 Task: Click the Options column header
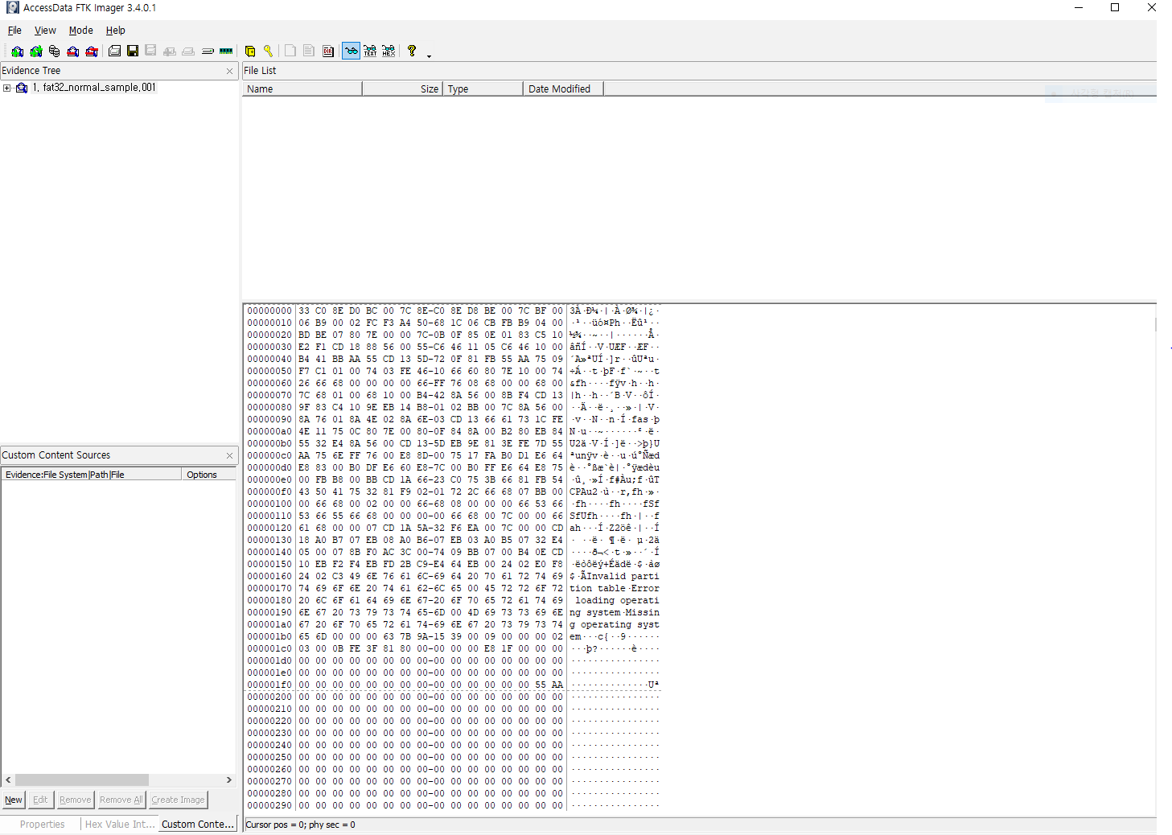[209, 475]
